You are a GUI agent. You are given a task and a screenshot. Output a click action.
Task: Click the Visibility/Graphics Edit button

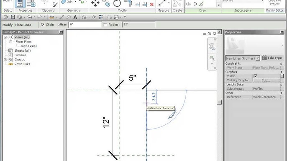pos(266,80)
